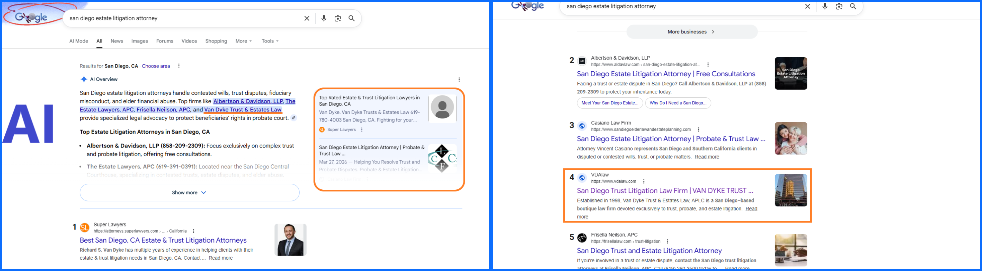Click the gray avatar thumbnail in source card
This screenshot has height=271, width=982.
pos(442,108)
